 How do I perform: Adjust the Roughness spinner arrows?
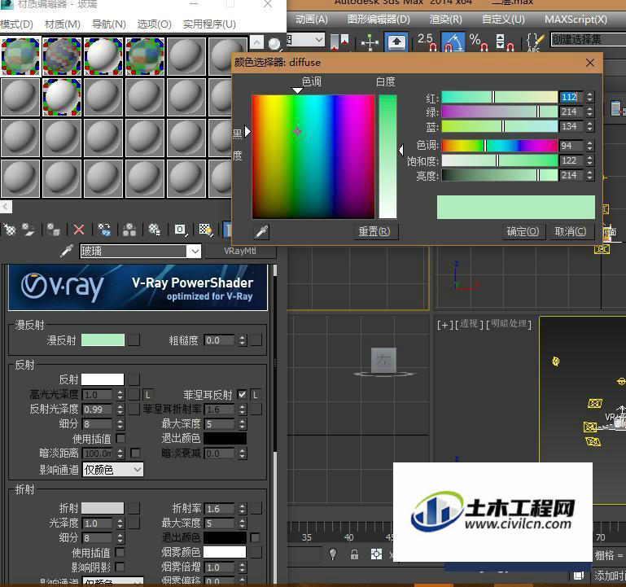[x=242, y=340]
